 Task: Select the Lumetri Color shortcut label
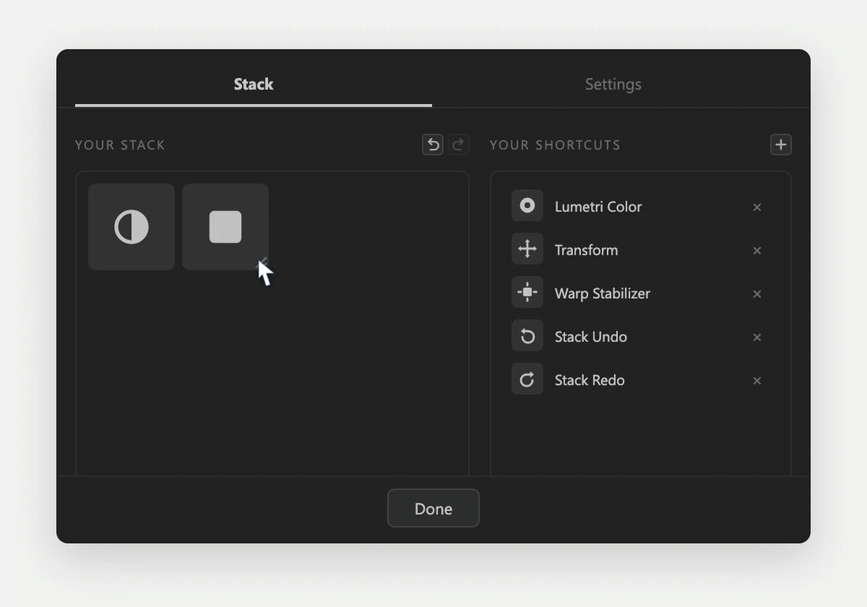[x=597, y=207]
